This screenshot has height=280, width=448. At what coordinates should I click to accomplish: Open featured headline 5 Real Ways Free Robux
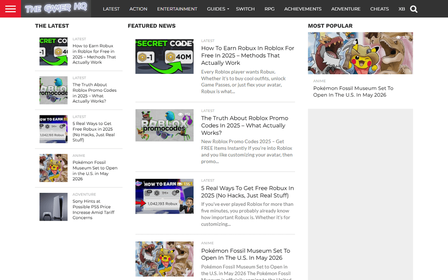tap(247, 192)
